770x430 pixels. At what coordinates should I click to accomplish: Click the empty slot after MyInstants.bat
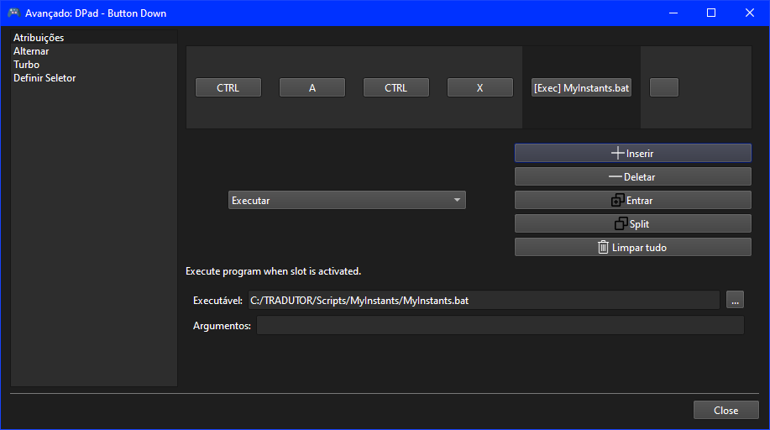coord(664,87)
